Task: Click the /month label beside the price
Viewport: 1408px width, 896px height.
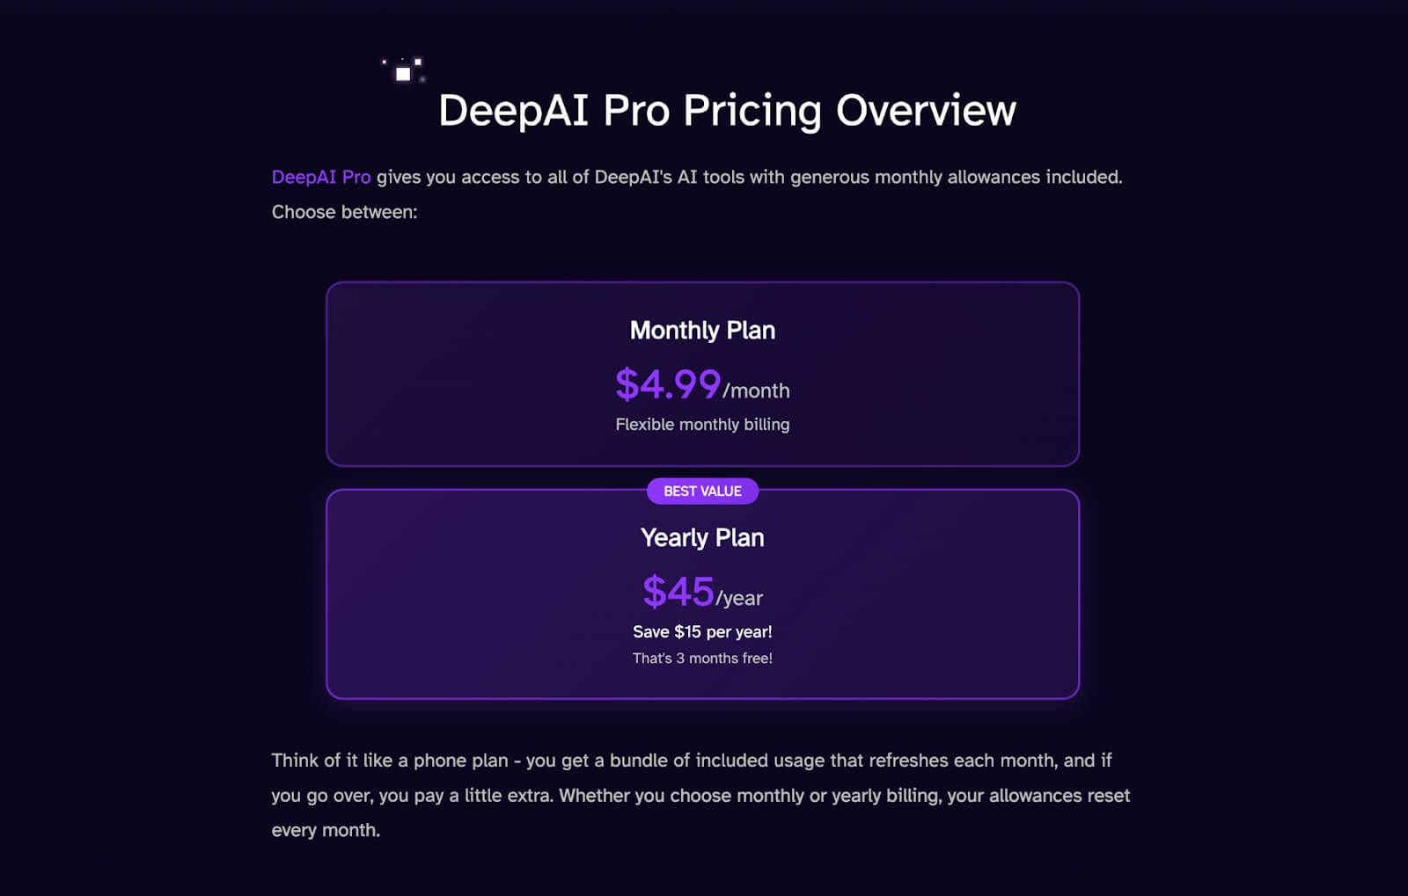Action: point(756,391)
